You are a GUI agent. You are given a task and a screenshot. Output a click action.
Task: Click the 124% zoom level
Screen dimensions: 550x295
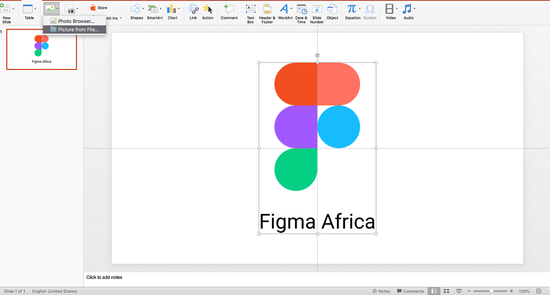[524, 291]
